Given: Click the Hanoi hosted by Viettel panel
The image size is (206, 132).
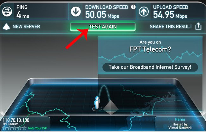Looking at the screenshot, I should [x=180, y=123].
